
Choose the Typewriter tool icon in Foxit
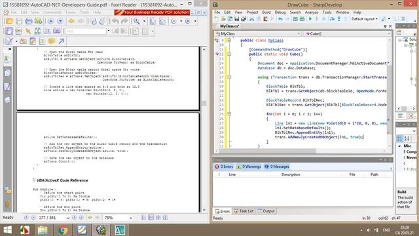pyautogui.click(x=42, y=41)
